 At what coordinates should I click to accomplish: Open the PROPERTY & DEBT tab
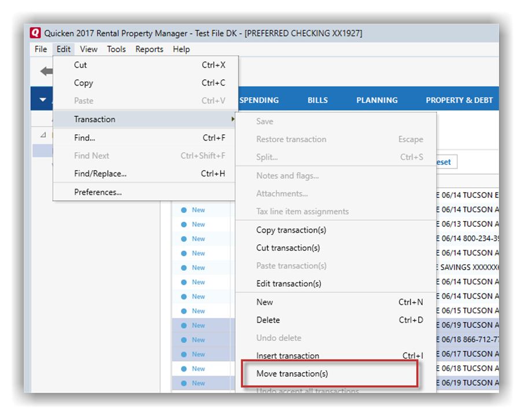click(459, 100)
